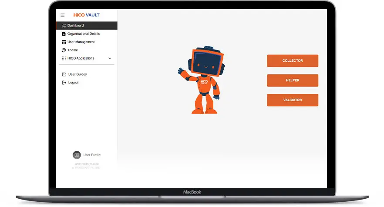This screenshot has width=384, height=207.
Task: Expand the HICO Applications chevron
Action: [x=109, y=58]
